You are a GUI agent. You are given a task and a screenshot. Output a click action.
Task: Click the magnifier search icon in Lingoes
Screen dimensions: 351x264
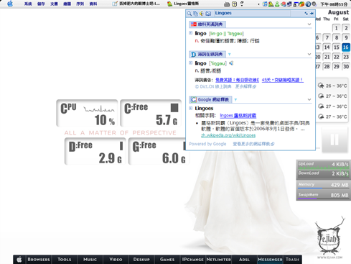[x=189, y=14]
